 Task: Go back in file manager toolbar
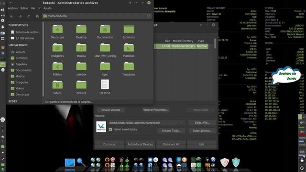(x=11, y=16)
